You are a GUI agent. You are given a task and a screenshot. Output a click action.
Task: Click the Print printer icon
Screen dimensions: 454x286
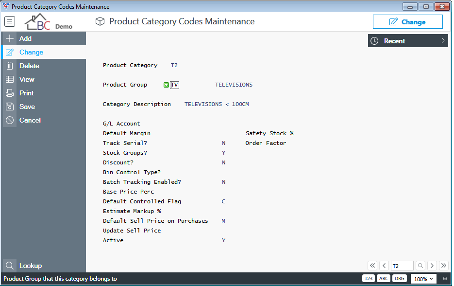click(10, 93)
